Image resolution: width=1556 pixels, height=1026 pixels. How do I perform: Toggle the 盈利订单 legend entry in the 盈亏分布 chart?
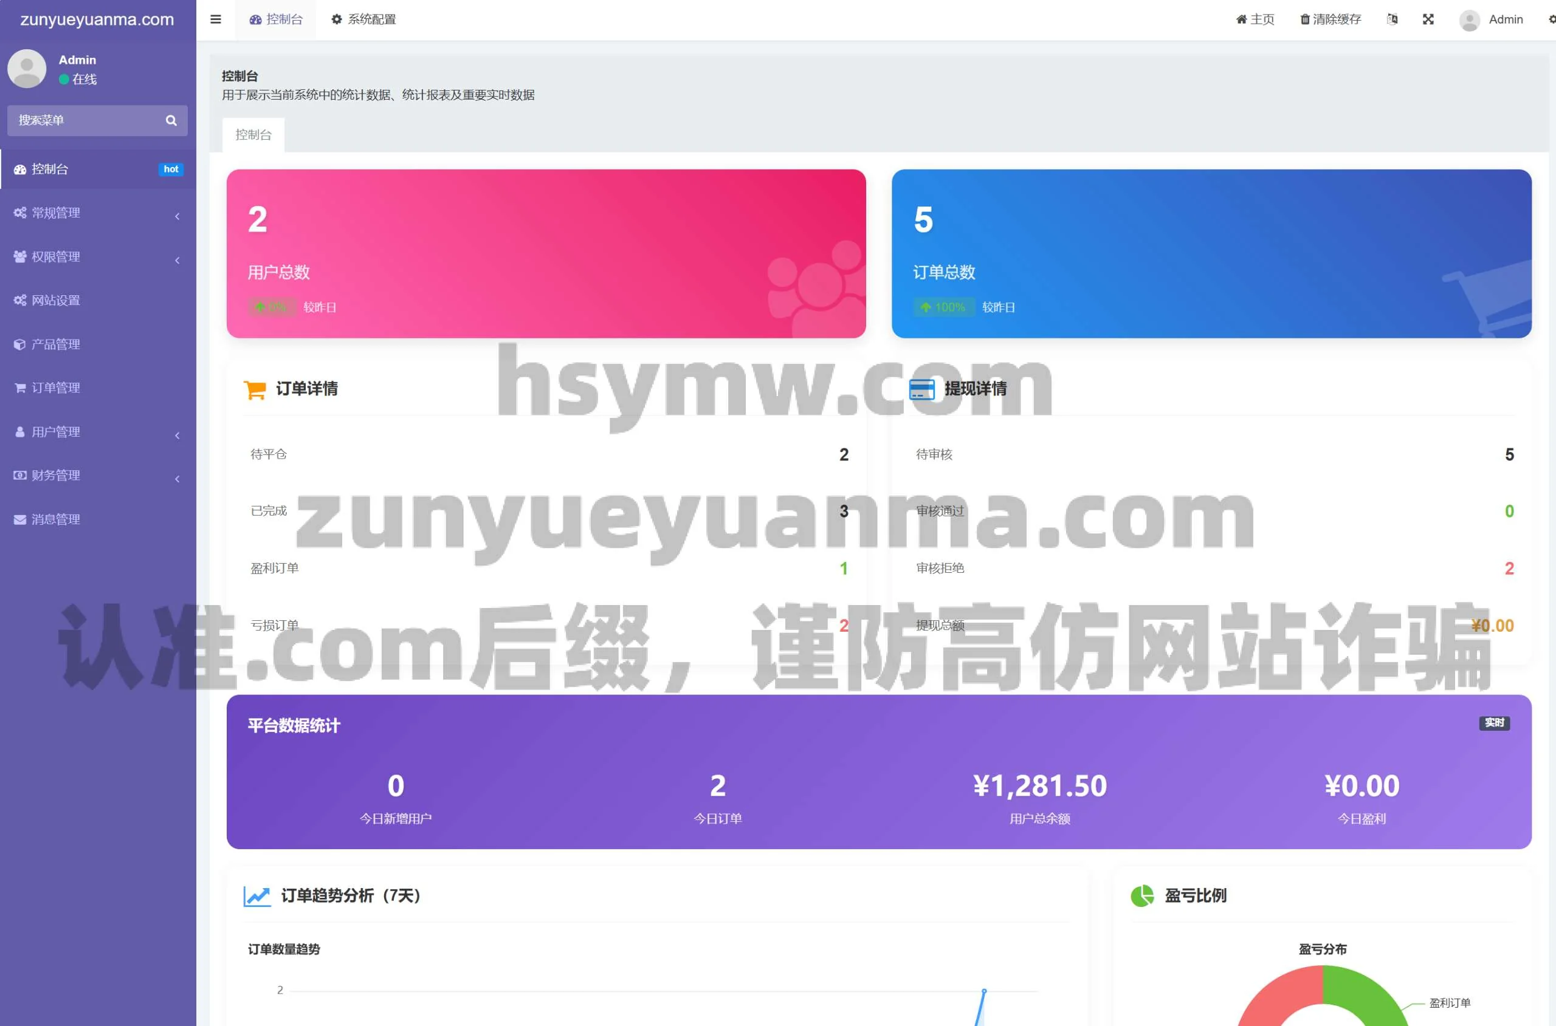(1449, 1002)
